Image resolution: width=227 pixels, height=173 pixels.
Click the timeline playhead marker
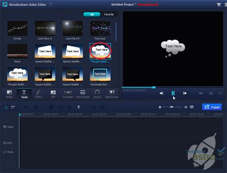point(20,115)
